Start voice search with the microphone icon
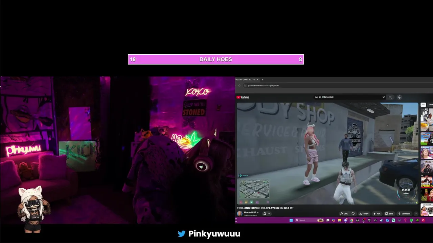Screen dimensions: 433x243 (399, 97)
